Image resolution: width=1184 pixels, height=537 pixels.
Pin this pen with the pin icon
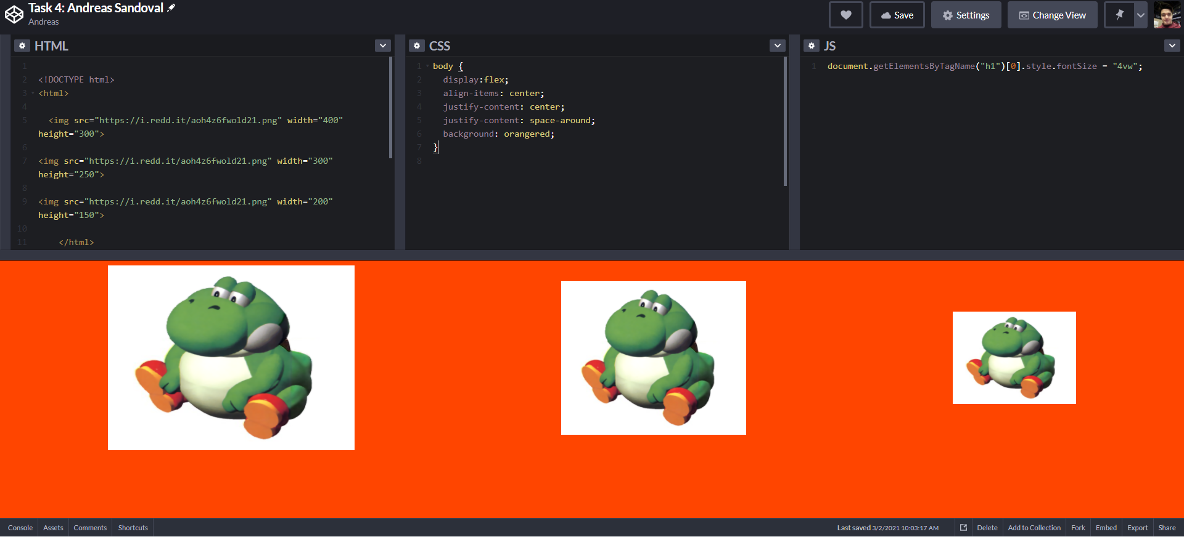[x=1119, y=15]
